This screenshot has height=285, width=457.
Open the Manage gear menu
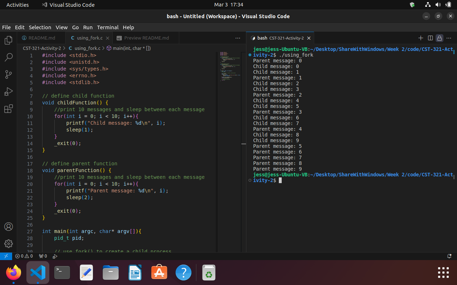point(9,244)
